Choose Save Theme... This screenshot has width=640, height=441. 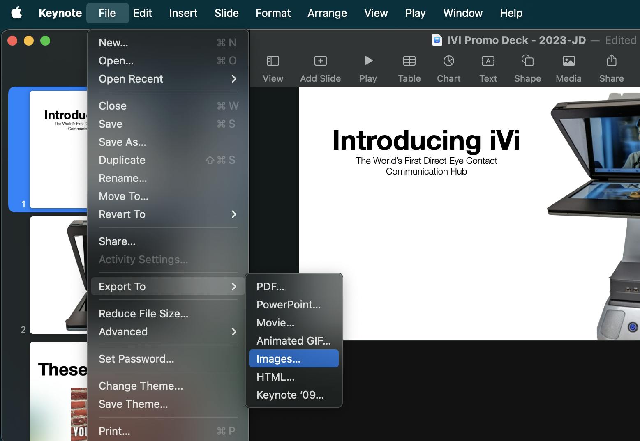(x=168, y=404)
